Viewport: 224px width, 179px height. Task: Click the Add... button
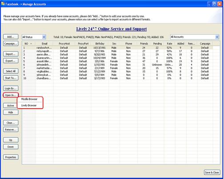pos(11,37)
